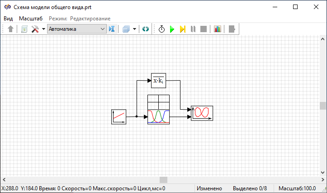
Task: Select the linear ramp source block
Action: pyautogui.click(x=118, y=116)
